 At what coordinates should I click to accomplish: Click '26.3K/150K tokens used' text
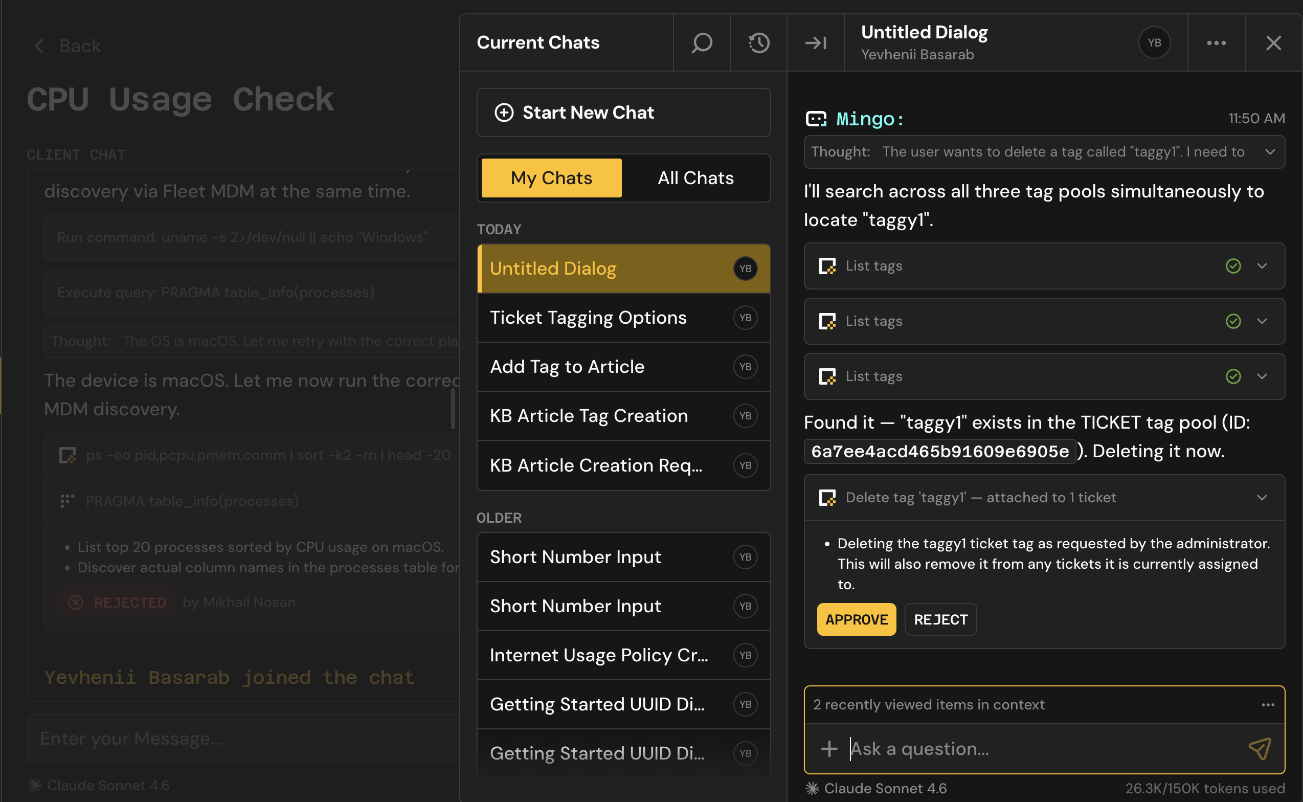click(x=1205, y=788)
